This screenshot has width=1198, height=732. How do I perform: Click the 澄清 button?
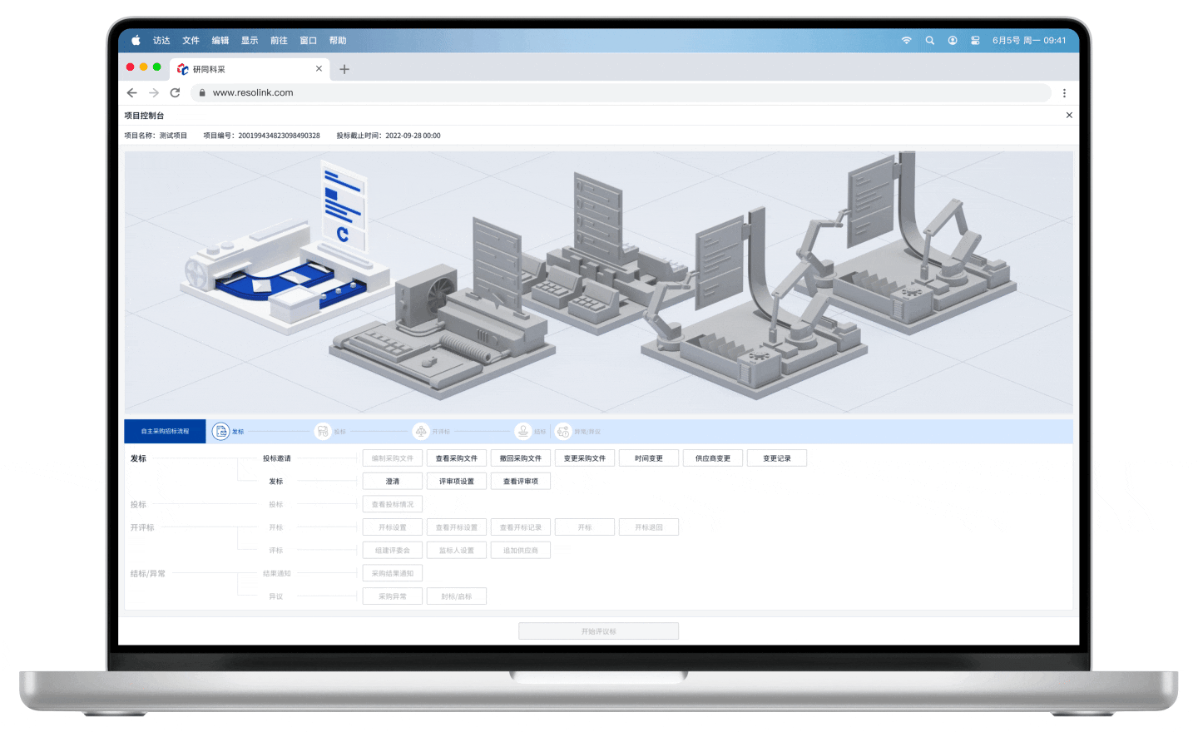click(x=393, y=482)
